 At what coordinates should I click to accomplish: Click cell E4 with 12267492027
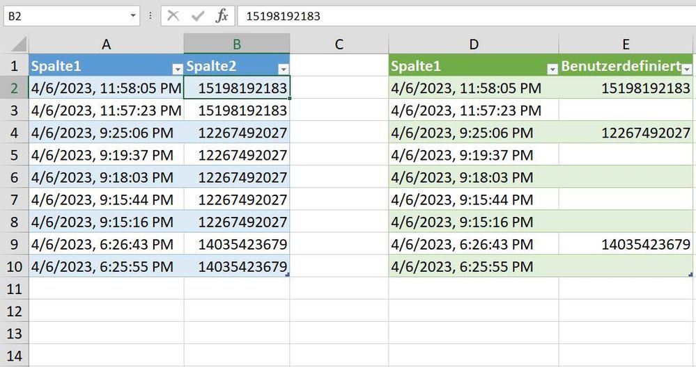click(x=626, y=132)
